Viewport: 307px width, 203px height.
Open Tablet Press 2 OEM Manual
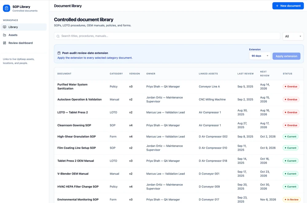[x=76, y=161]
